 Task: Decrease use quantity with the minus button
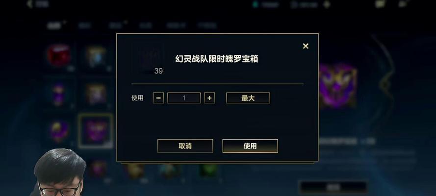(158, 98)
